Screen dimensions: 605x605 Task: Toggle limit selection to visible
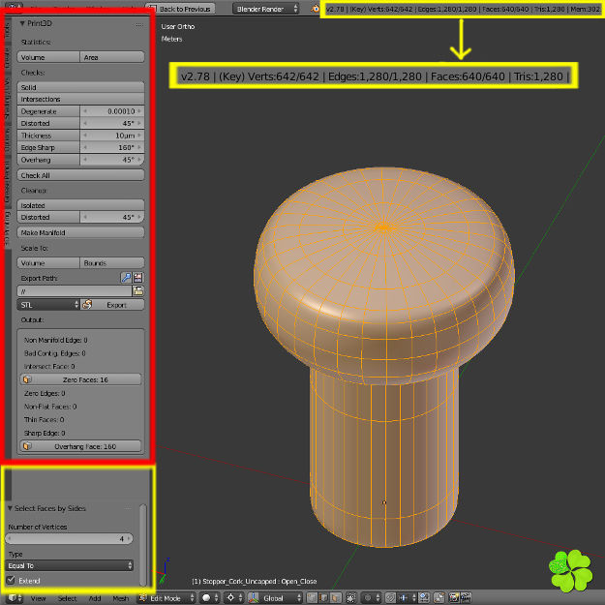pyautogui.click(x=351, y=598)
